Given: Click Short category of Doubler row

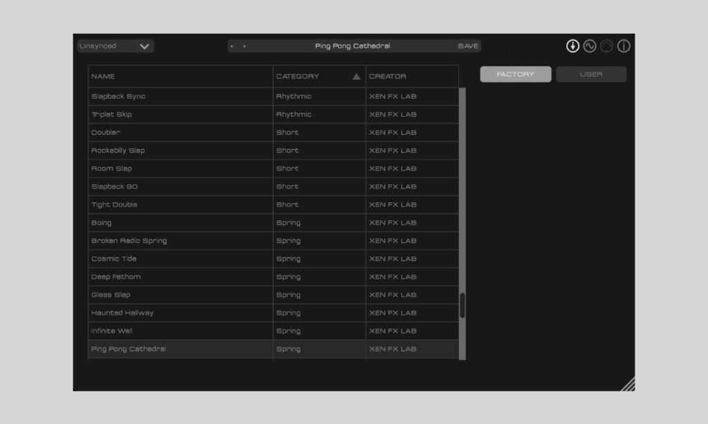Looking at the screenshot, I should (287, 132).
